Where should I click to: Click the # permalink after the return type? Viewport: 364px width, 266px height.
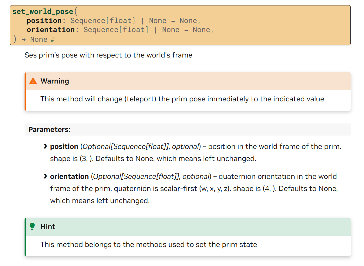tap(52, 40)
